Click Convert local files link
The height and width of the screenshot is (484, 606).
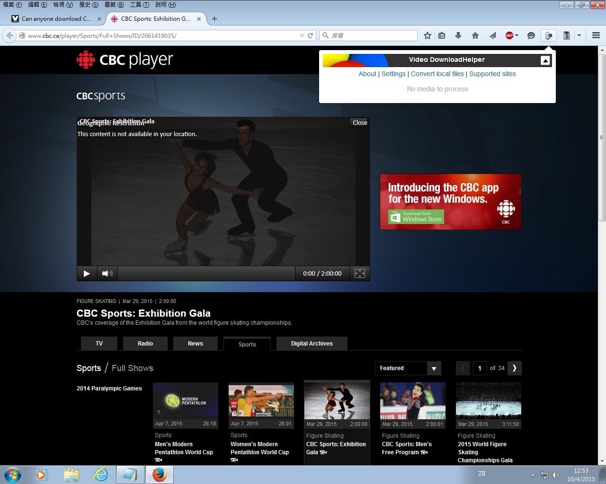pos(437,74)
